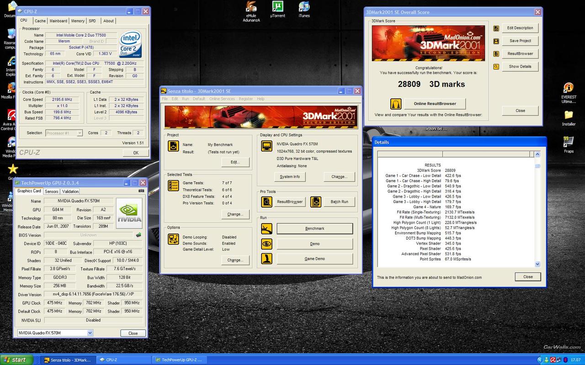
Task: Open the Online Services menu in 3DMark2001
Action: [222, 99]
